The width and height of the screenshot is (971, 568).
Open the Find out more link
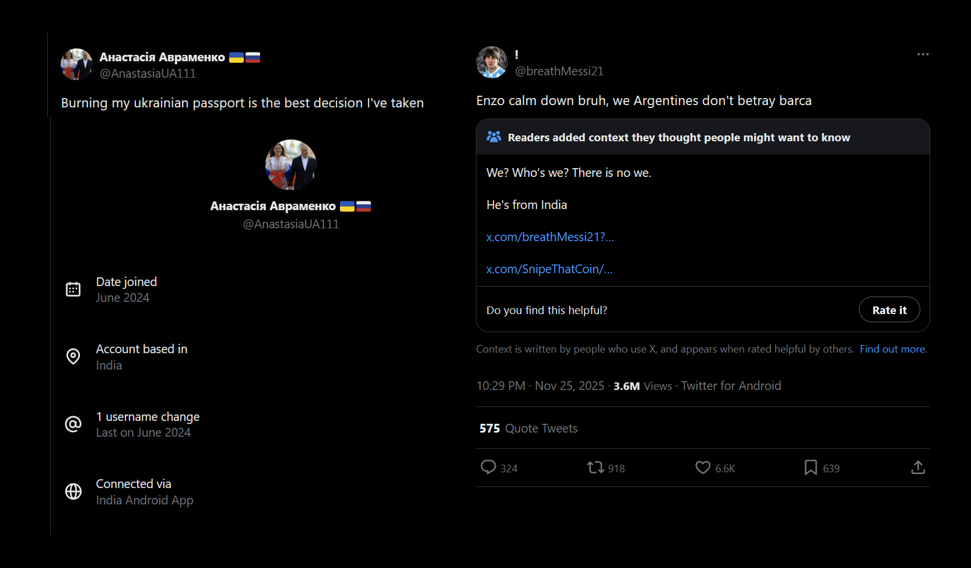coord(893,349)
